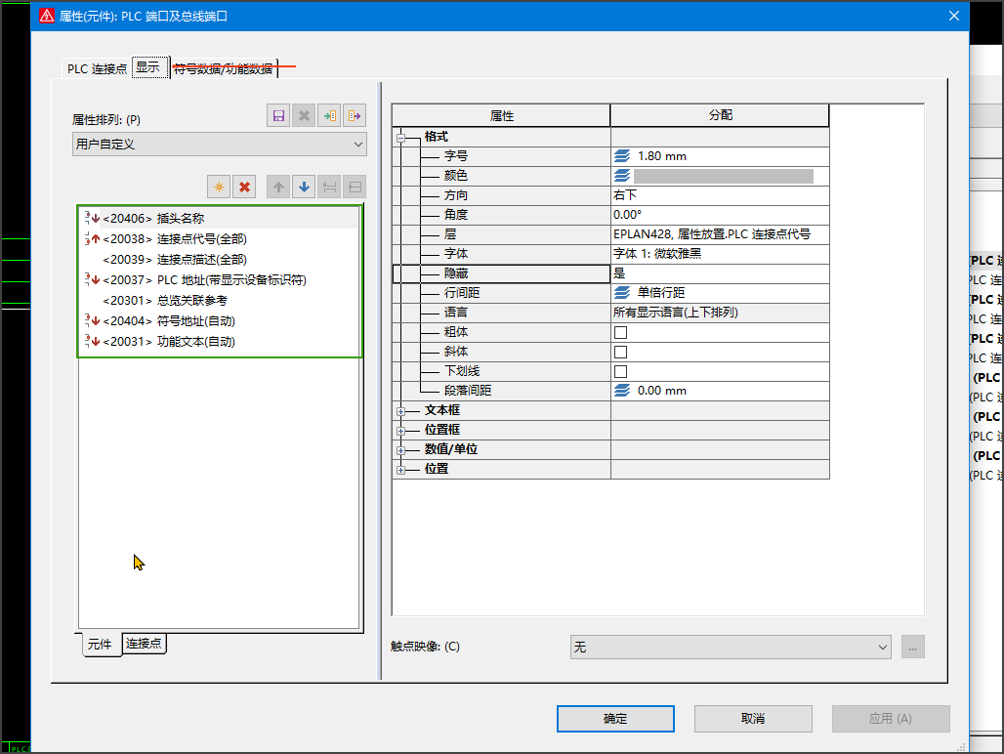
Task: Open the 属性排列 用户自定义 dropdown
Action: 220,144
